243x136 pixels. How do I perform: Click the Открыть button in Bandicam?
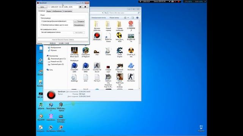(81, 21)
